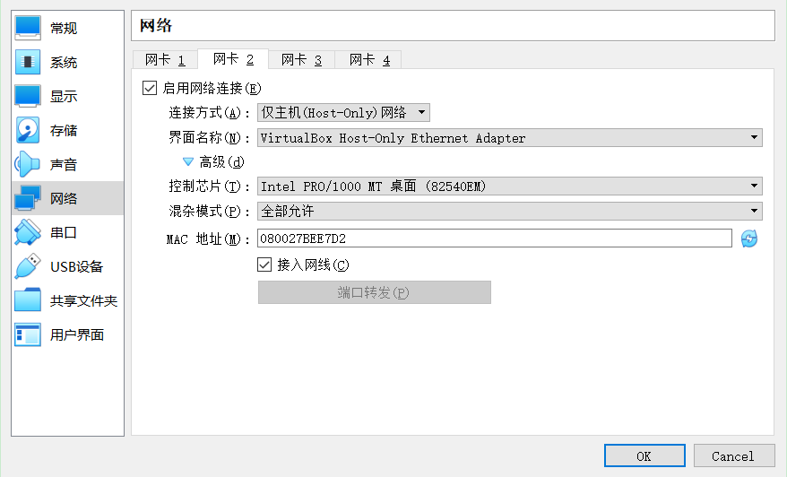
Task: Open the 共享文件夹 folder icon
Action: pyautogui.click(x=28, y=300)
